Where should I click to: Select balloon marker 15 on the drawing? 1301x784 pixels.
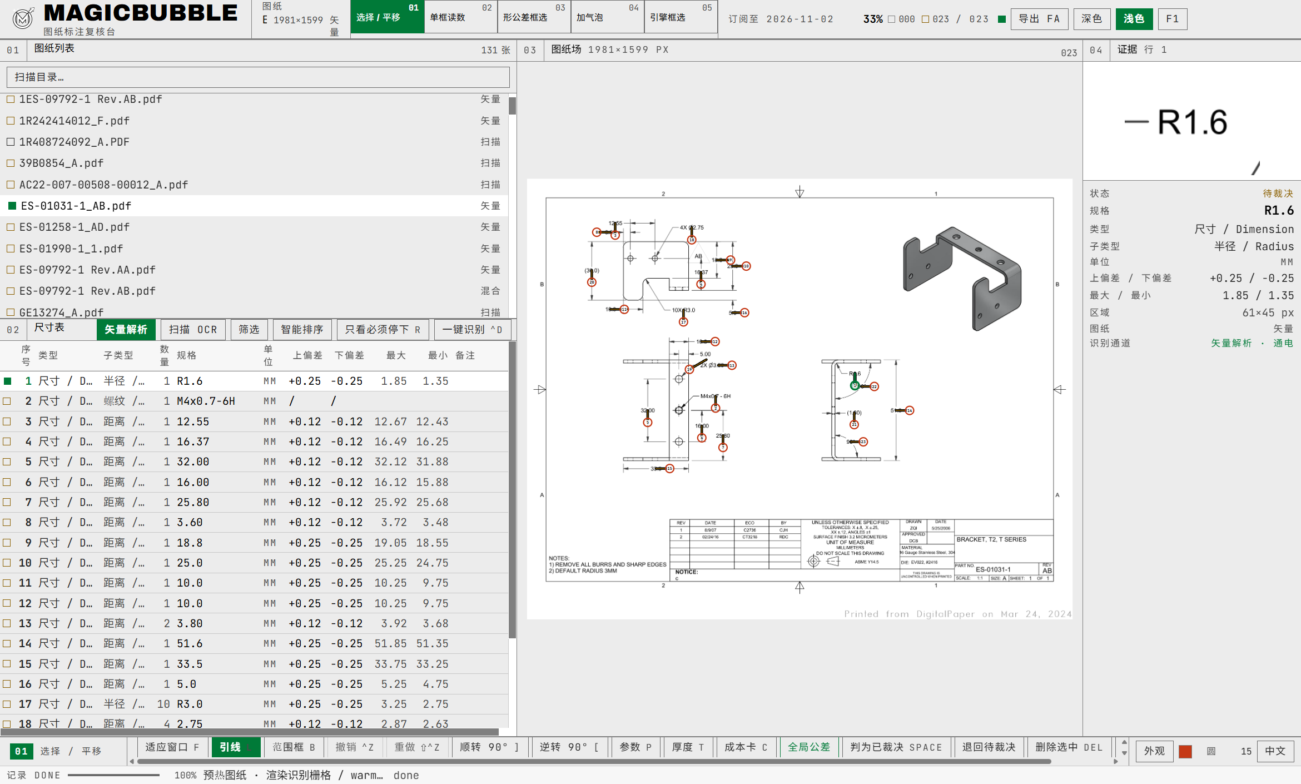[x=669, y=469]
